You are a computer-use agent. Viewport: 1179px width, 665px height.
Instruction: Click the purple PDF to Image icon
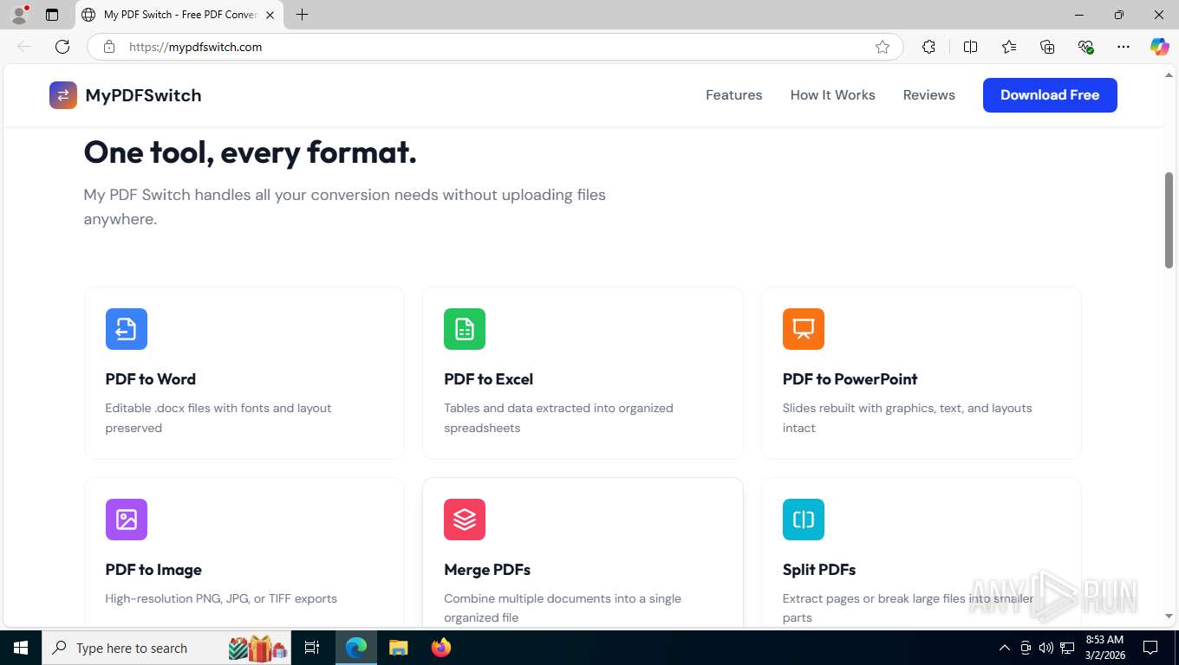pyautogui.click(x=127, y=520)
